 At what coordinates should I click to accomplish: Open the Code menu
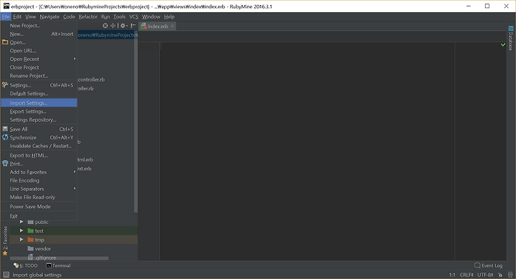[x=69, y=16]
